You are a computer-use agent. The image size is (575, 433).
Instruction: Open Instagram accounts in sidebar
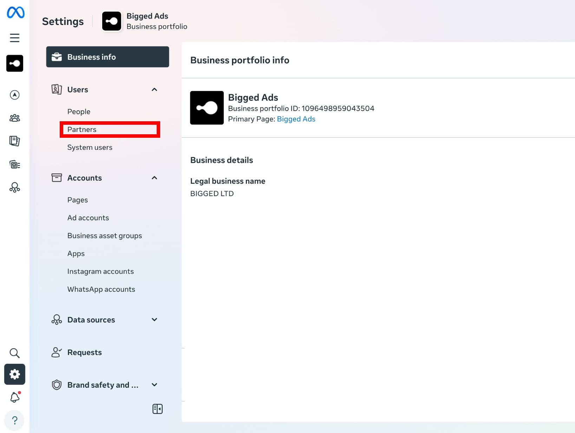pos(100,272)
